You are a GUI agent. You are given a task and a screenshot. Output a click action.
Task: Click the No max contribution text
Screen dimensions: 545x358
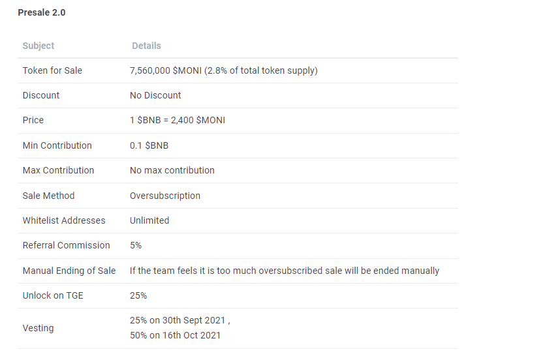pyautogui.click(x=172, y=170)
